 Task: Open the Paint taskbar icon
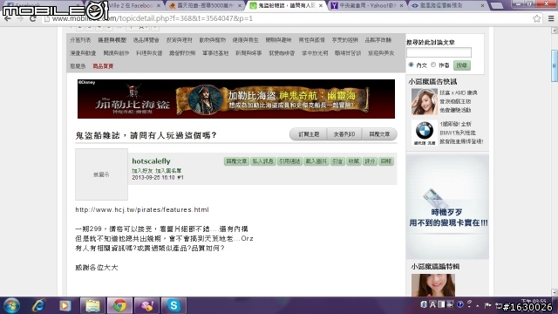[146, 305]
